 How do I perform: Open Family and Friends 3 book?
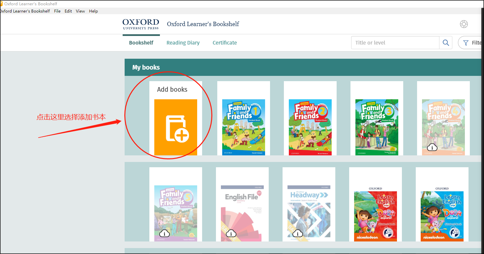pyautogui.click(x=377, y=127)
